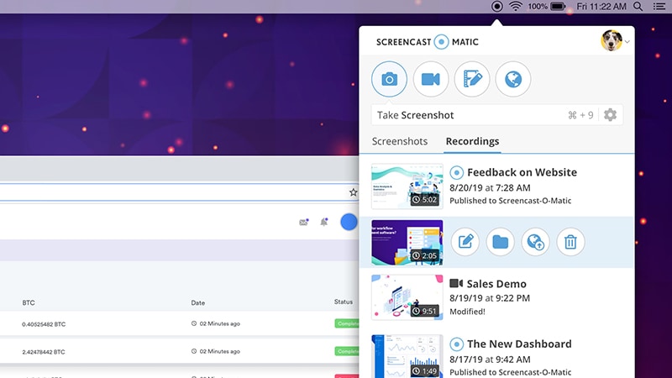This screenshot has width=672, height=378.
Task: Click The New Dashboard title
Action: (519, 344)
